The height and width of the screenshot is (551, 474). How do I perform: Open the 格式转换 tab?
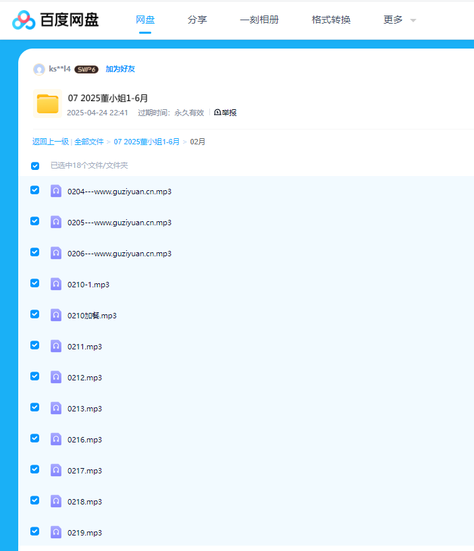coord(331,20)
